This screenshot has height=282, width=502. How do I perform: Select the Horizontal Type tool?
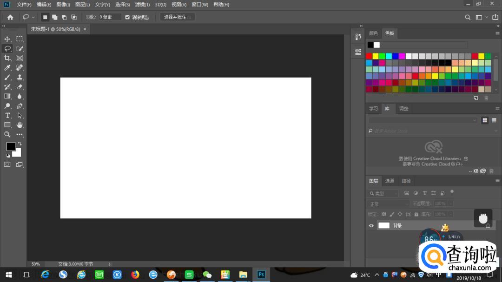coord(7,115)
